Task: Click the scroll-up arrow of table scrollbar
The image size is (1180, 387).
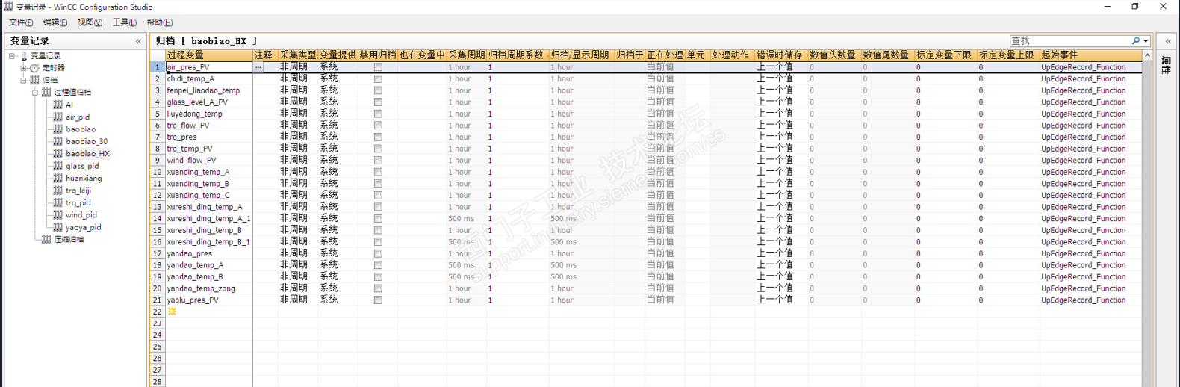Action: coord(1147,56)
